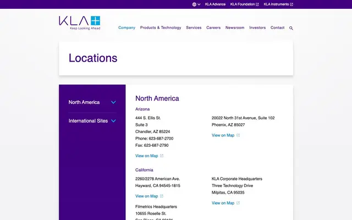Click Phoenix, AZ 85027 line
This screenshot has height=220, width=352.
tap(228, 125)
